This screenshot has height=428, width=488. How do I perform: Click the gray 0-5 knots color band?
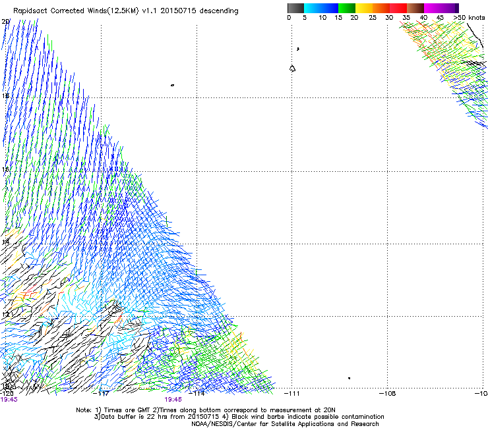pyautogui.click(x=295, y=8)
